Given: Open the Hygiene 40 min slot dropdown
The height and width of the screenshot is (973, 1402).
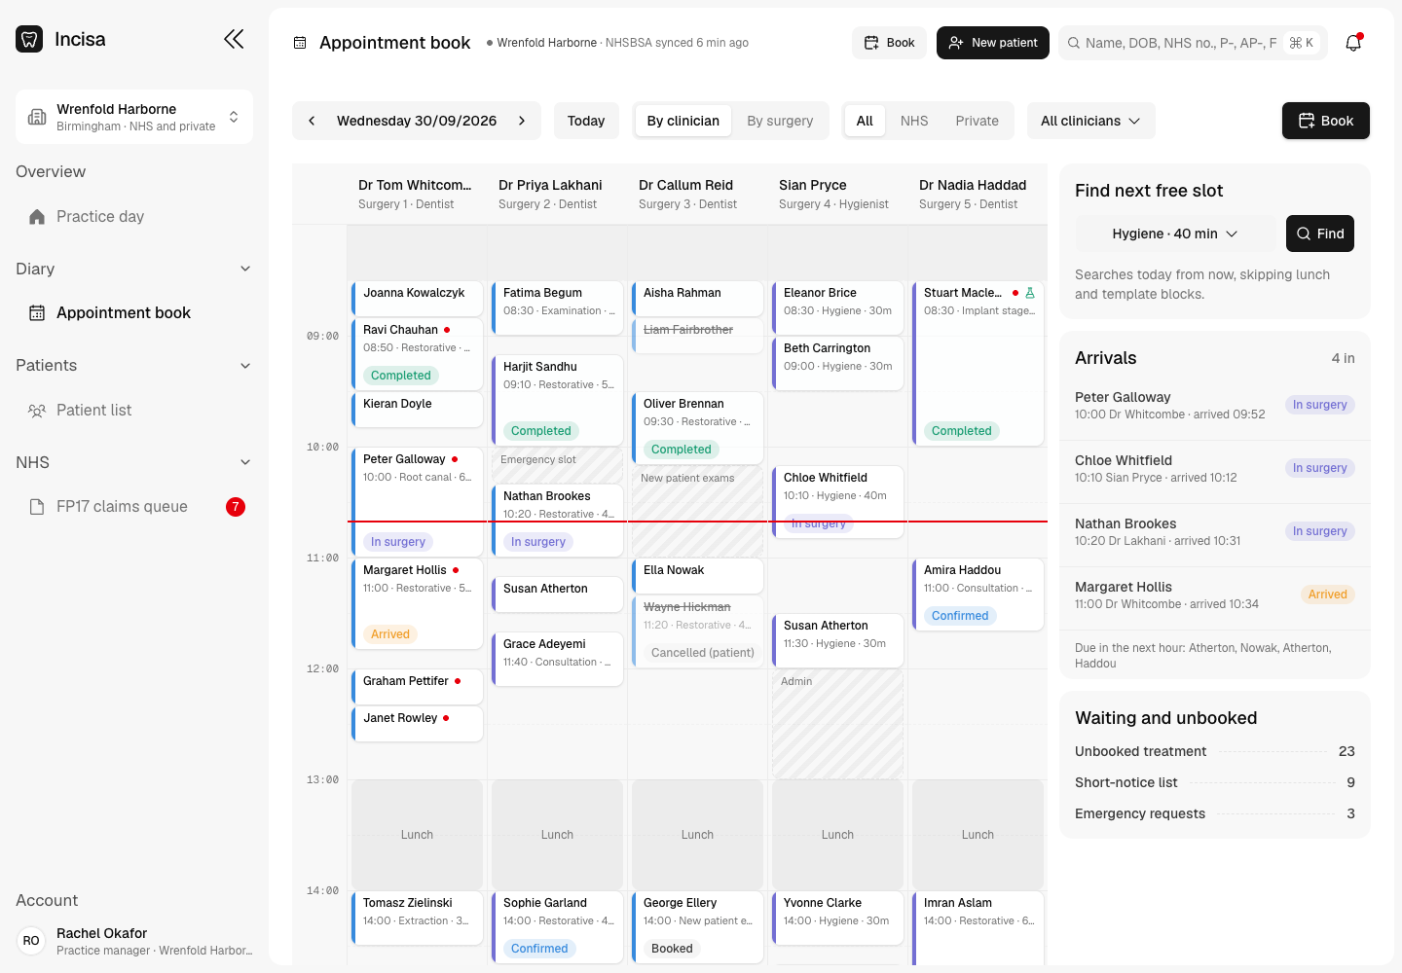Looking at the screenshot, I should pos(1175,234).
